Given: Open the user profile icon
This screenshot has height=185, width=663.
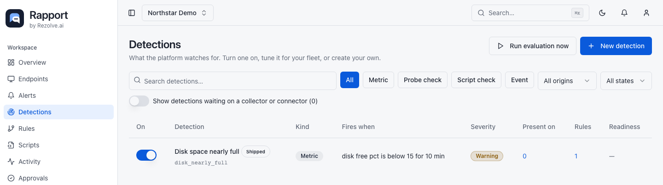Looking at the screenshot, I should 646,13.
